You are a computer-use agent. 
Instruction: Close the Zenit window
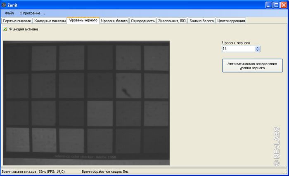click(x=284, y=5)
